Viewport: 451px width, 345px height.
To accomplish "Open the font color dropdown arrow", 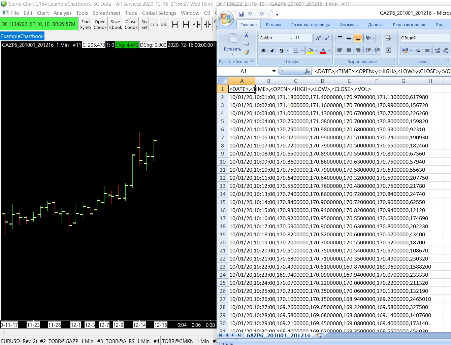I will pyautogui.click(x=329, y=50).
